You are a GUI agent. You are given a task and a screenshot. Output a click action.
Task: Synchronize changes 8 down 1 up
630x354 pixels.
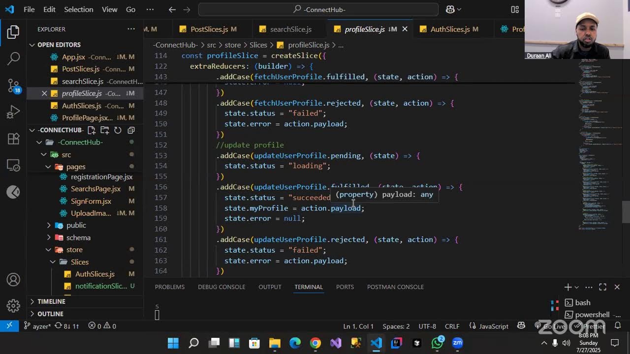67,326
